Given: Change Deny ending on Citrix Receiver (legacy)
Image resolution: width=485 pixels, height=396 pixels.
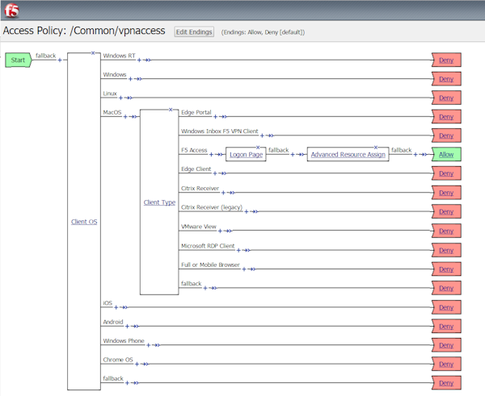Looking at the screenshot, I should [446, 212].
